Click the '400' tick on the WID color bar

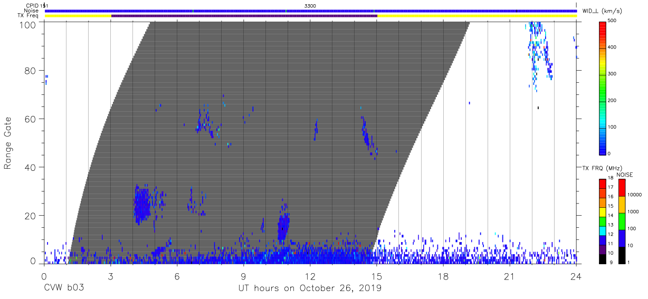tap(612, 47)
